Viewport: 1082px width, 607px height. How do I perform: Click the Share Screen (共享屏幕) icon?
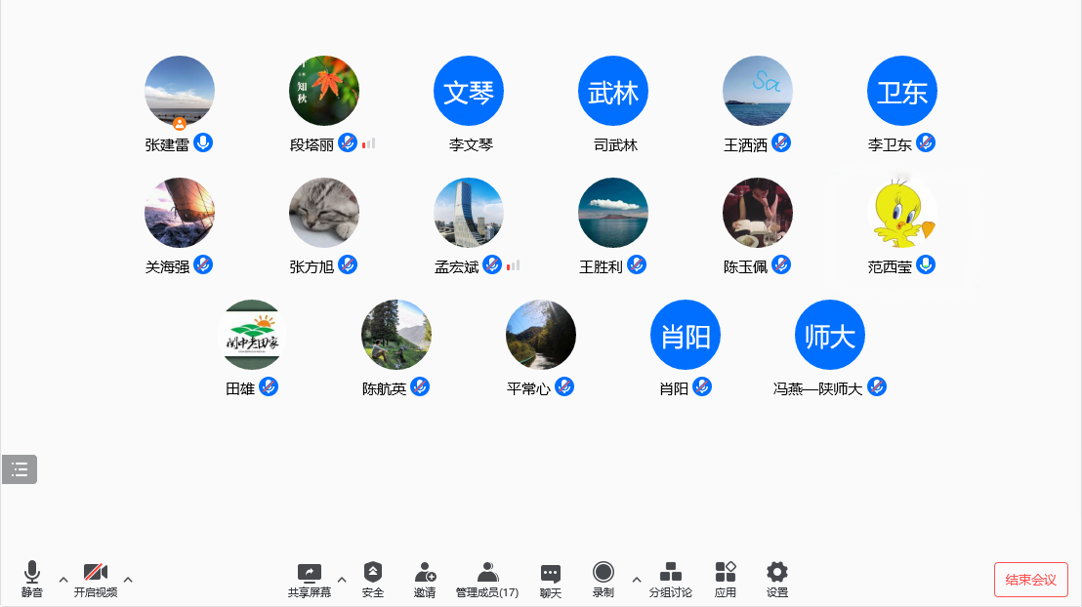309,573
